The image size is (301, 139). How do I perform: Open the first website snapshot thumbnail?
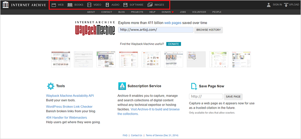click(61, 59)
